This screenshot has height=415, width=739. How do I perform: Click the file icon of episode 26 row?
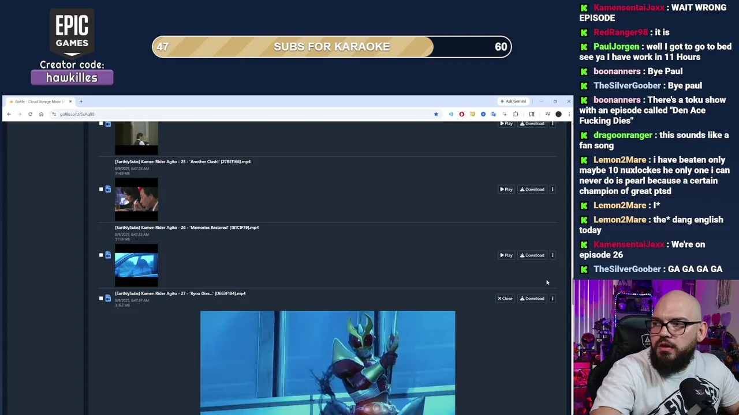point(108,255)
